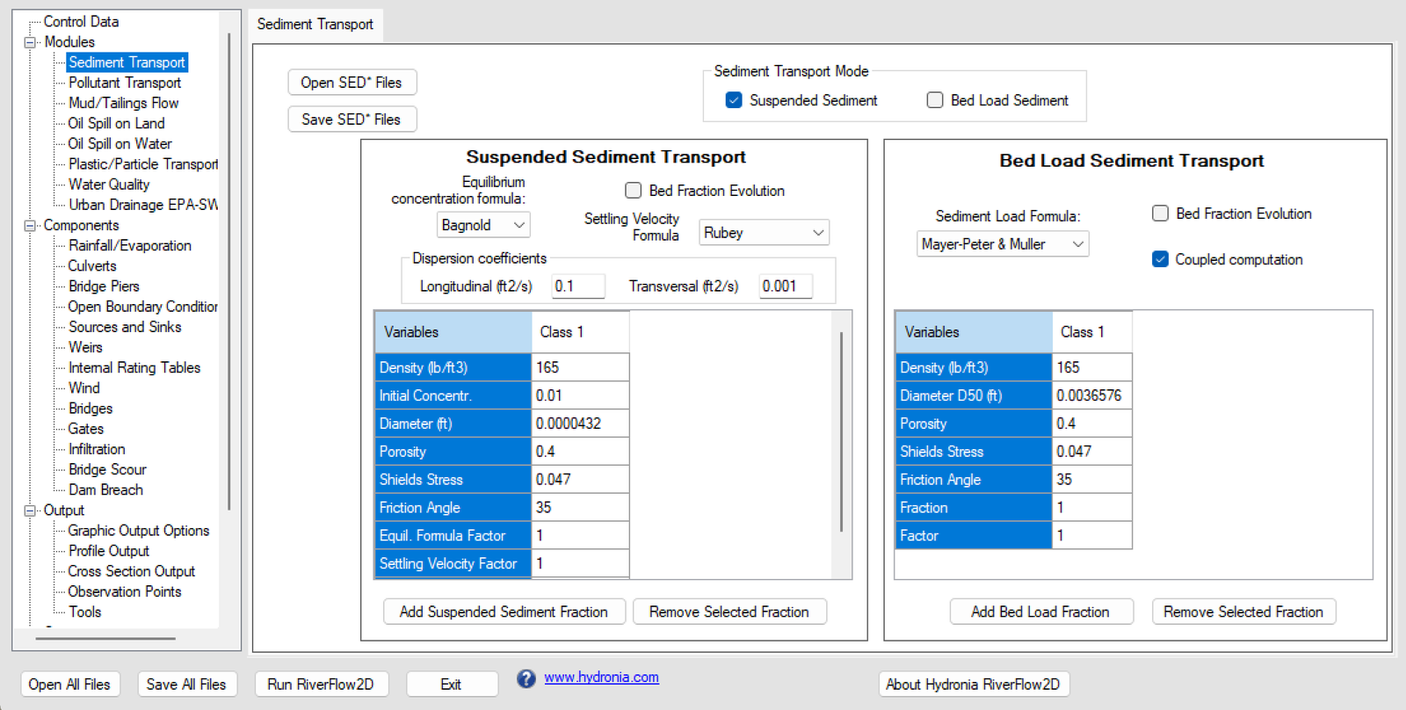Click the horizontal scrollbar of the tree panel
Image resolution: width=1406 pixels, height=710 pixels.
pyautogui.click(x=105, y=638)
